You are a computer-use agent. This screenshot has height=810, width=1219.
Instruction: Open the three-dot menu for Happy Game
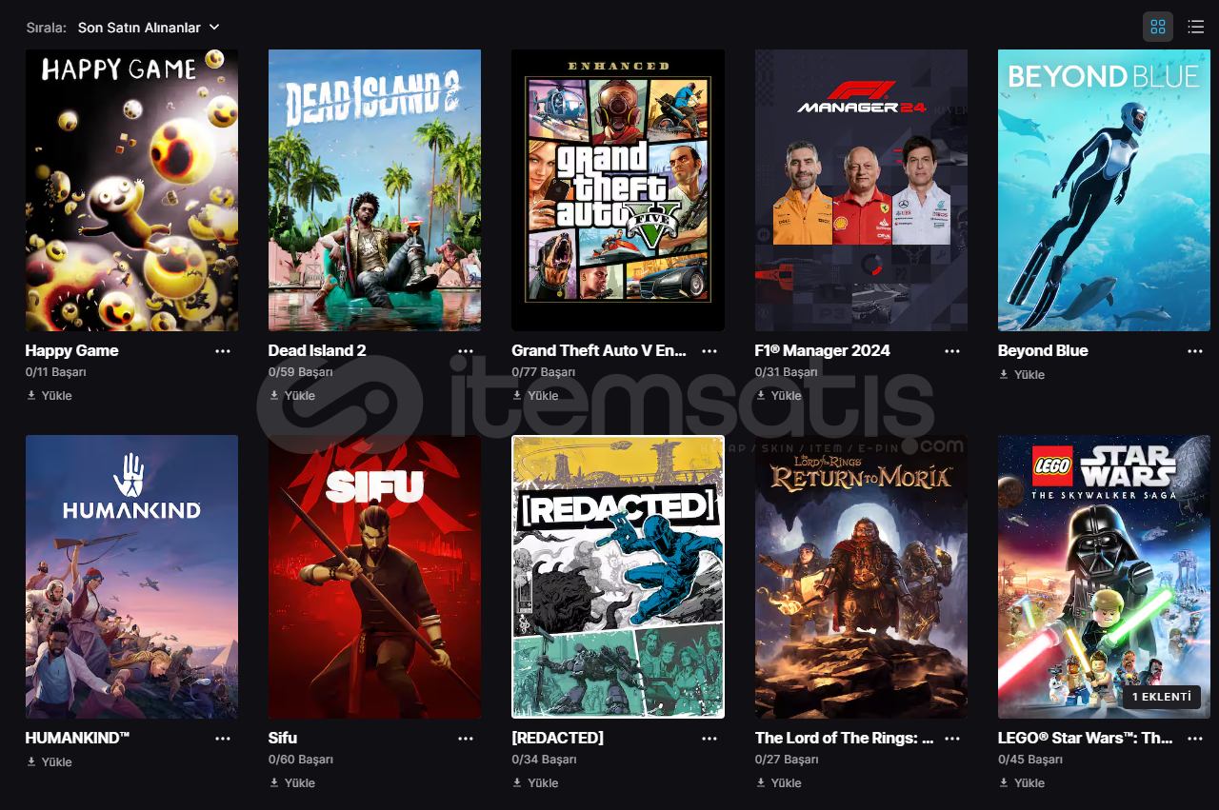(223, 351)
